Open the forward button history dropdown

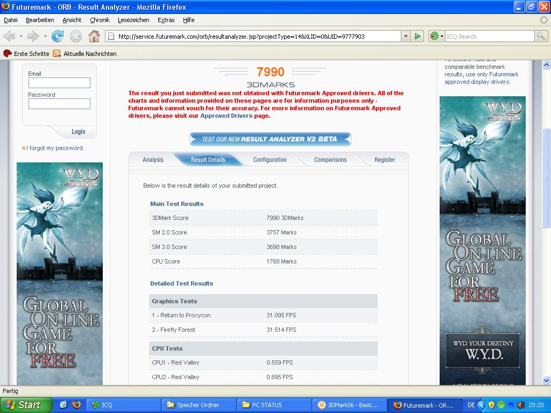coord(45,36)
